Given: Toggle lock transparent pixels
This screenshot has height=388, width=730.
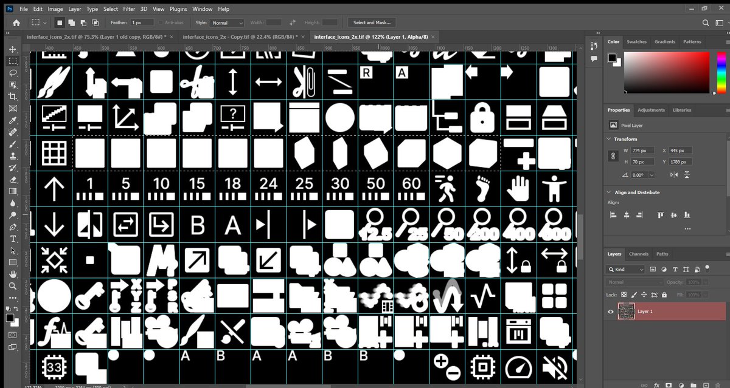Looking at the screenshot, I should coord(625,294).
